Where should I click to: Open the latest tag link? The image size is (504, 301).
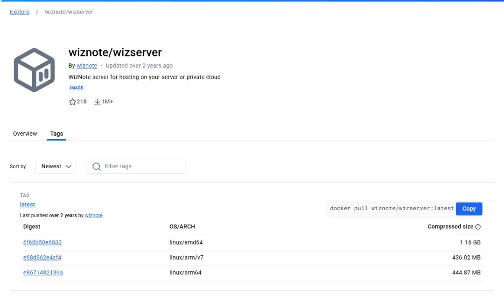pos(28,205)
